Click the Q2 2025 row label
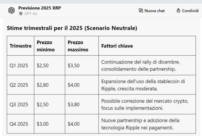This screenshot has width=202, height=136. click(19, 85)
